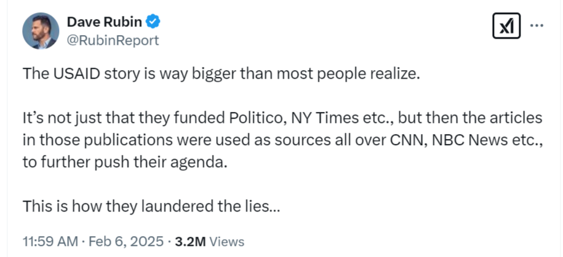
Task: Click the phrase most people realize
Action: tap(359, 74)
